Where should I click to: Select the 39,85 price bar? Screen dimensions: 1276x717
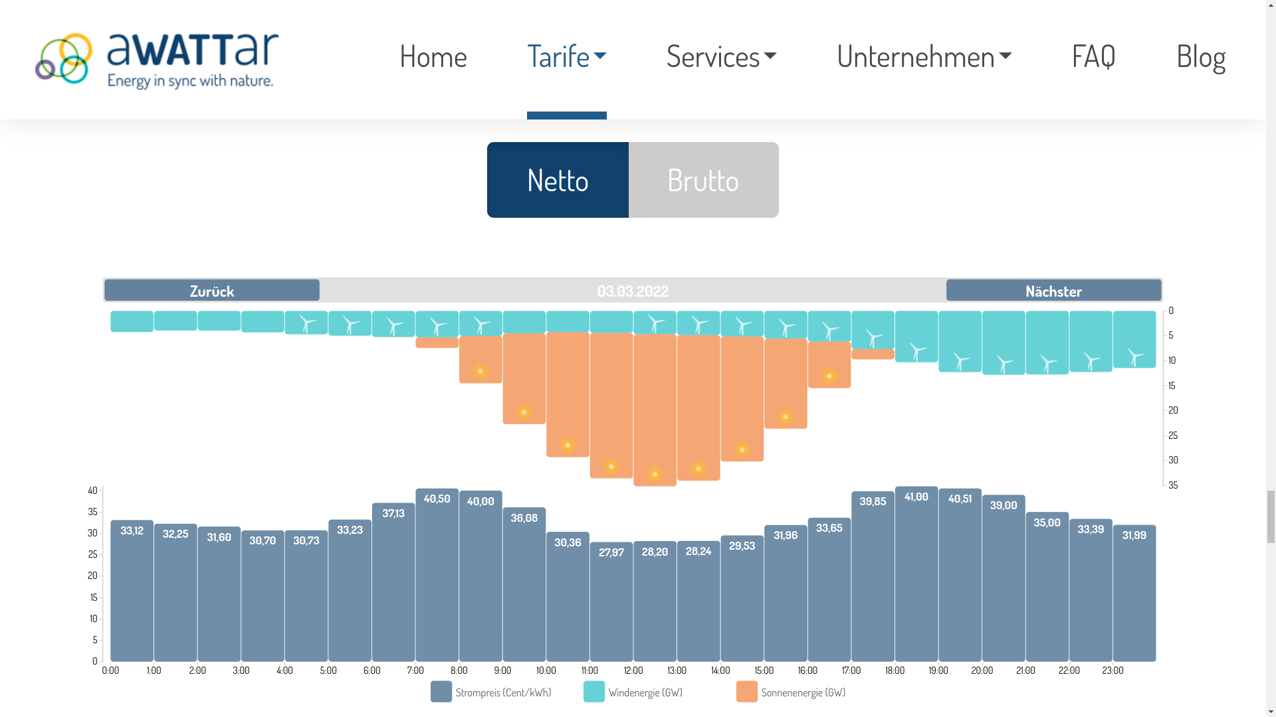click(873, 576)
